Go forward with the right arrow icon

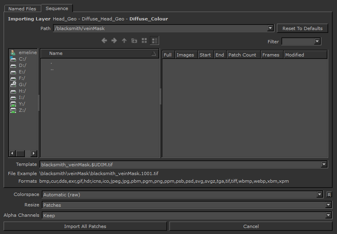coord(114,40)
